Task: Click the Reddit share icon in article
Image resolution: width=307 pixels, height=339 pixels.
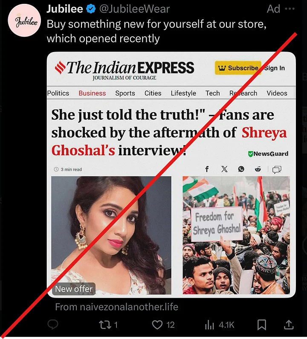Action: pos(258,169)
